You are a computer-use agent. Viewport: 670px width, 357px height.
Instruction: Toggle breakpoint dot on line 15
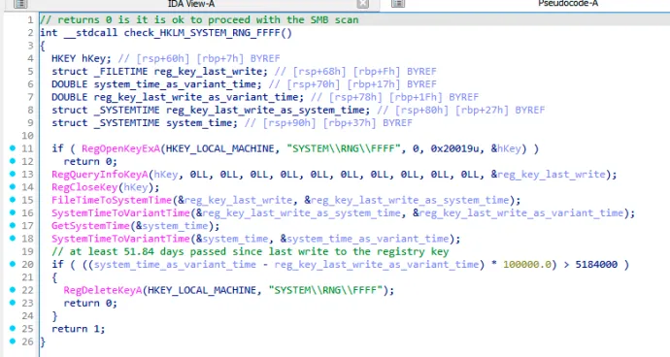point(13,200)
